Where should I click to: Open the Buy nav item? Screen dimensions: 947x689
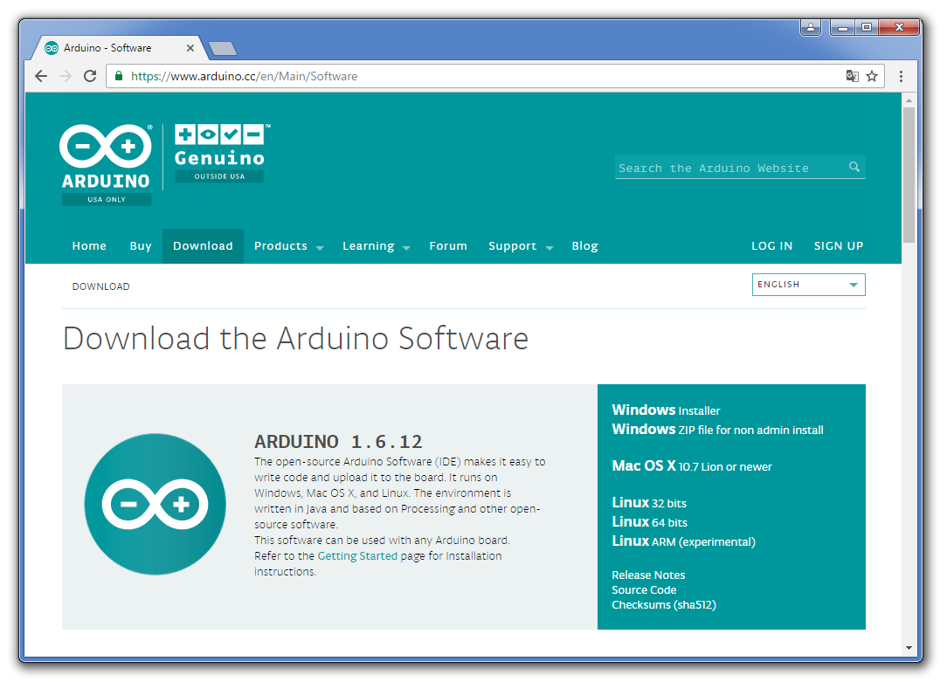[141, 245]
